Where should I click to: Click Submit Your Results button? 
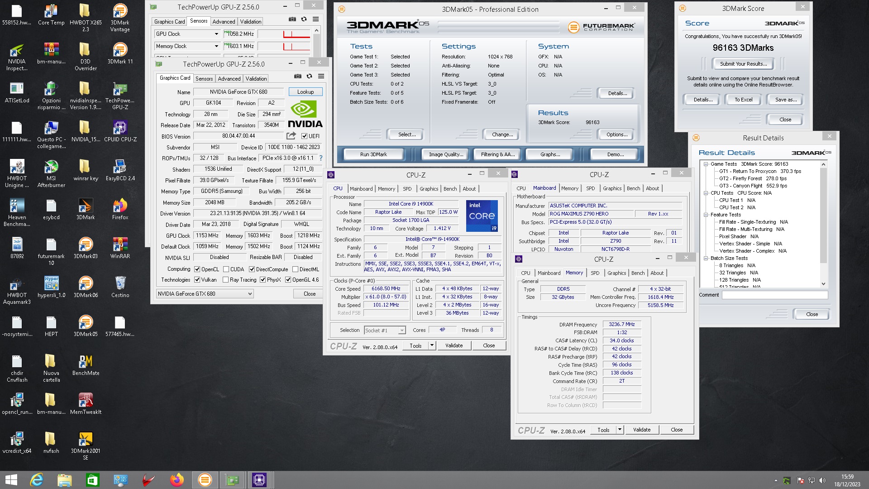pyautogui.click(x=743, y=64)
